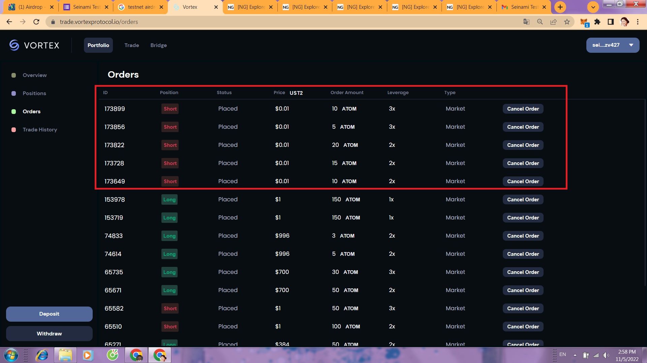The image size is (647, 363).
Task: Switch to the Trade tab
Action: (131, 45)
